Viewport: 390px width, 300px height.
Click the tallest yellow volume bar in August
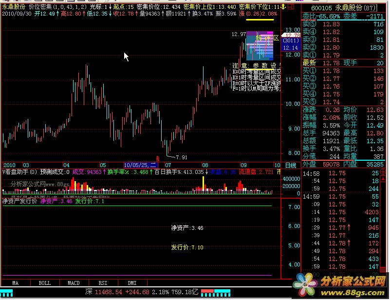tap(203, 184)
